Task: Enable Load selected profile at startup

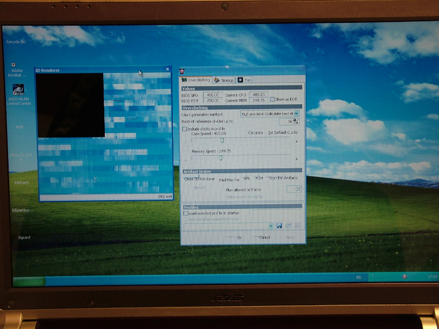Action: tap(185, 213)
